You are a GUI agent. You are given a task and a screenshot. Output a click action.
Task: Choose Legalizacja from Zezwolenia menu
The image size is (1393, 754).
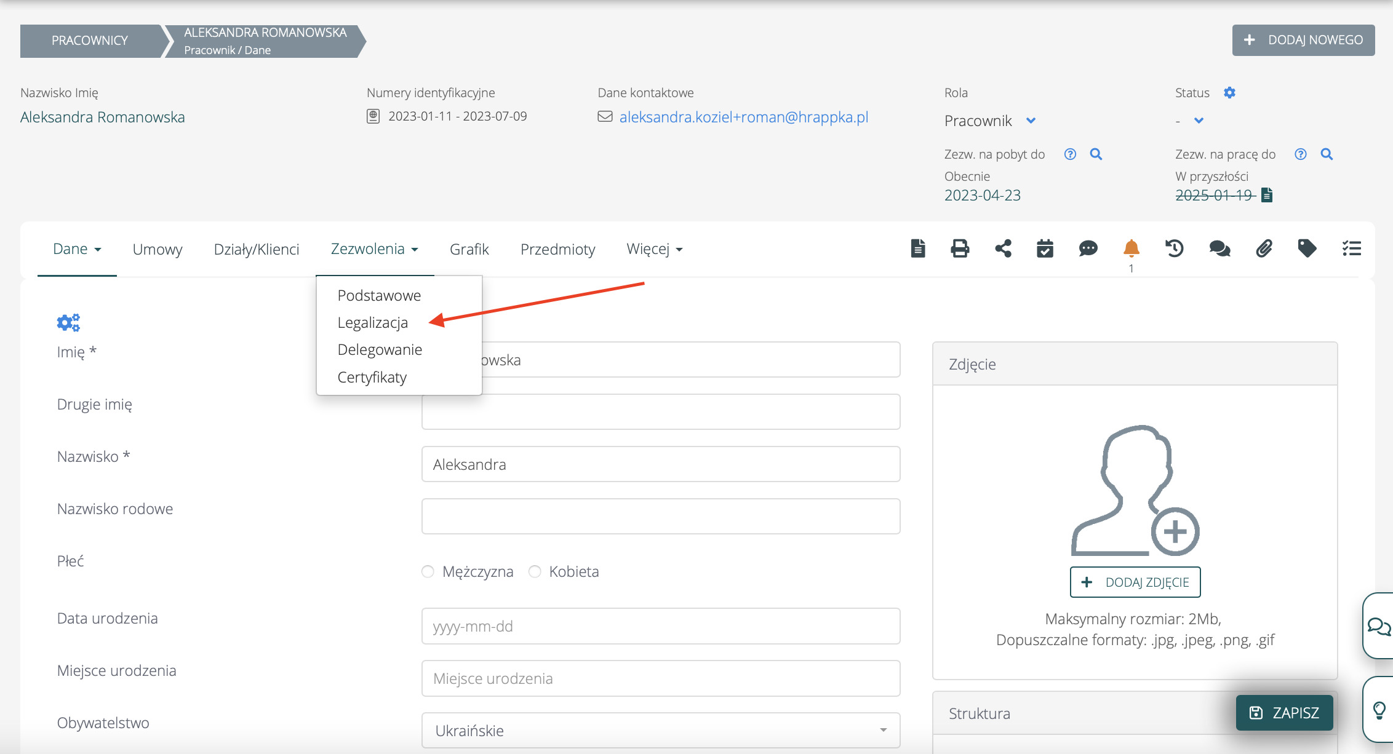point(372,322)
